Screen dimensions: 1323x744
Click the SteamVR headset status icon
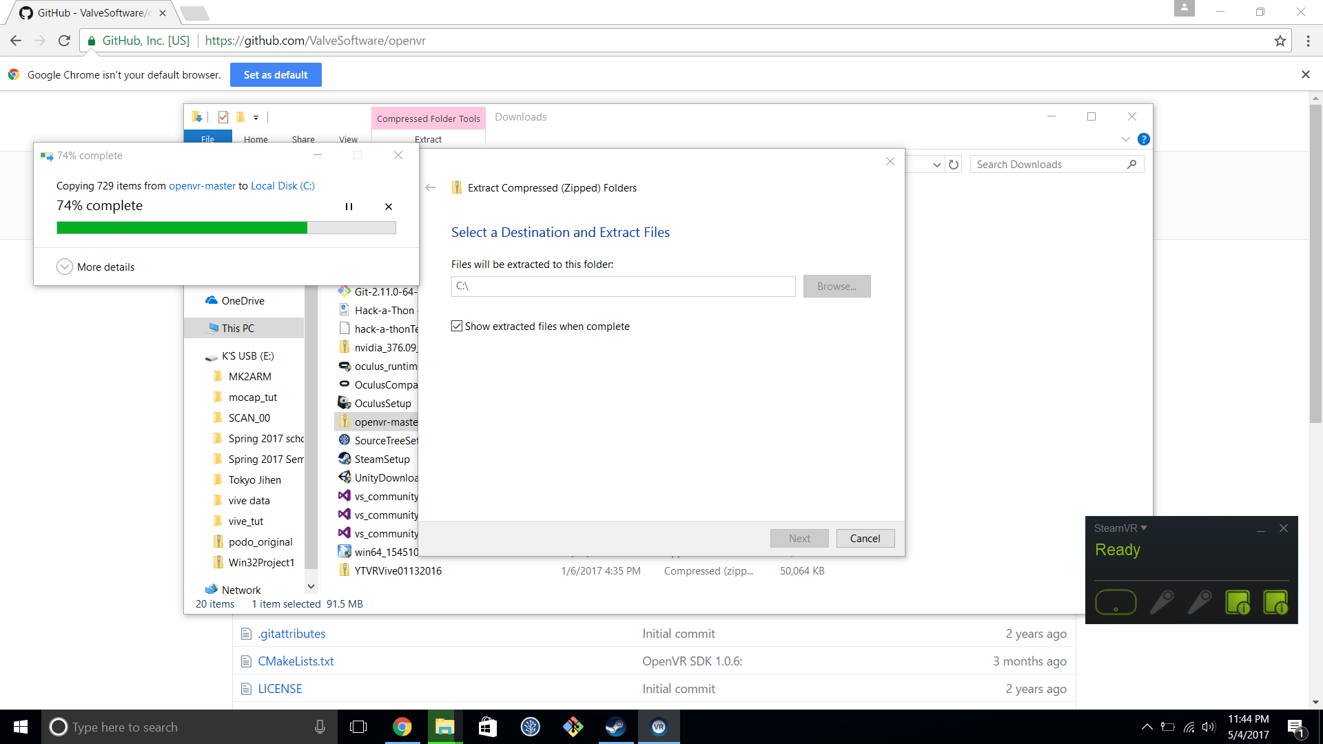(x=1116, y=603)
